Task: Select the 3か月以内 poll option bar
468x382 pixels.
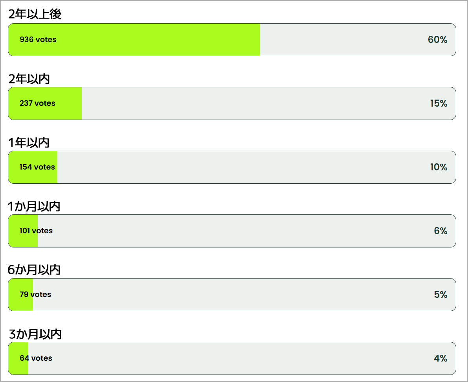Action: point(232,358)
